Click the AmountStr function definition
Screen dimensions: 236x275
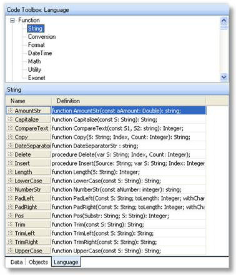(129, 111)
